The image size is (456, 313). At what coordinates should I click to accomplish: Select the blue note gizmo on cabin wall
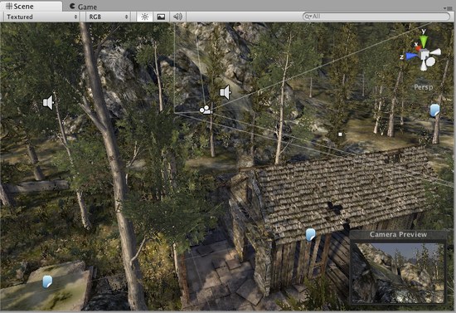tap(310, 235)
